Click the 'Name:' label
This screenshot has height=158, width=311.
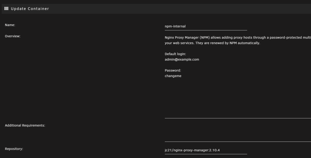pos(10,25)
